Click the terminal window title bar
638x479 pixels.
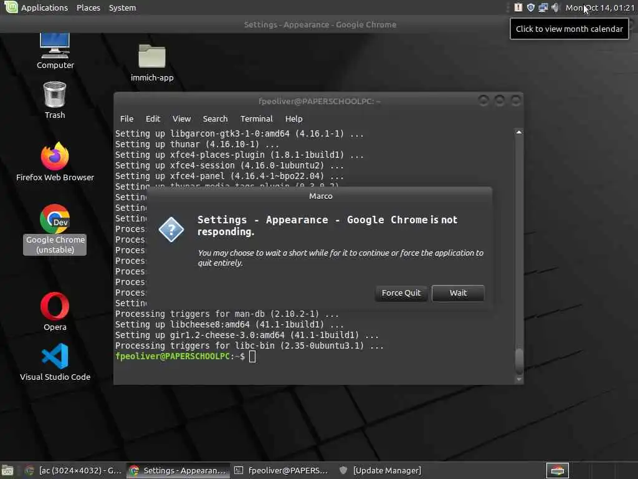pyautogui.click(x=319, y=101)
